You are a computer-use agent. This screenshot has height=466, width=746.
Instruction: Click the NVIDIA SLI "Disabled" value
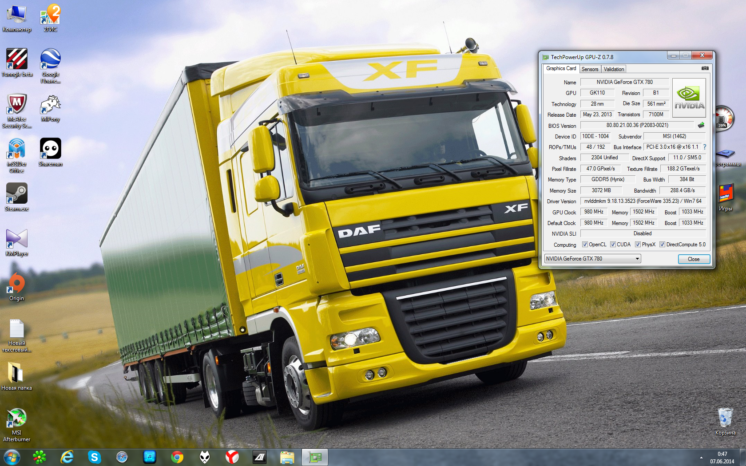tap(643, 233)
